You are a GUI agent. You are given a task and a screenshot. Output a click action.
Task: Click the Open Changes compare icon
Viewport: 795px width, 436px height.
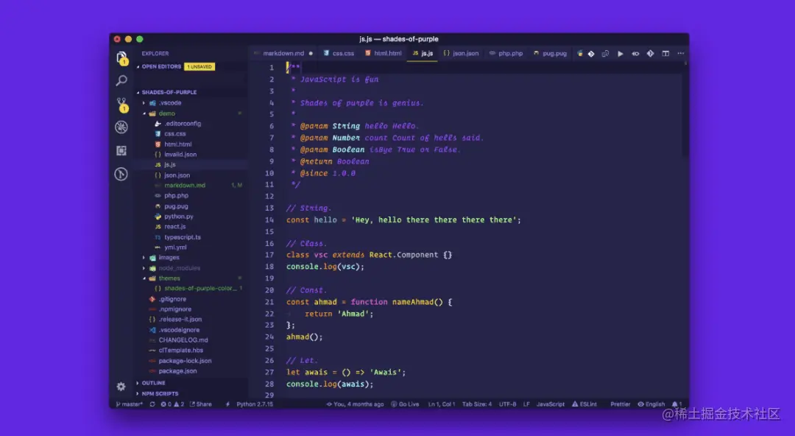point(605,53)
